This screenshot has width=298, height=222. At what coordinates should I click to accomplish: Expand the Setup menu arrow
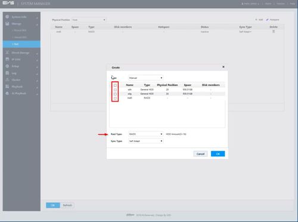[37, 67]
